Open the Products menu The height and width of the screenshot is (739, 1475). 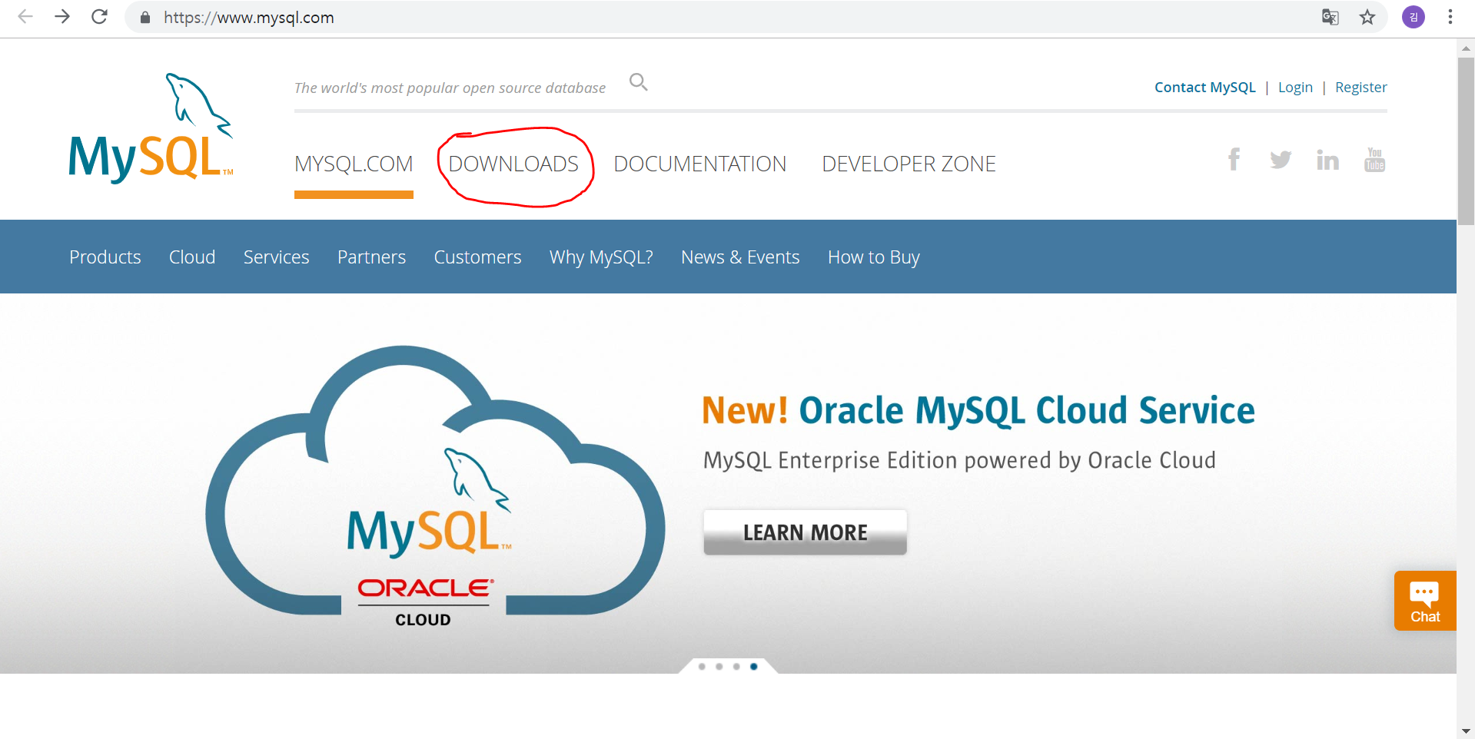pos(105,257)
